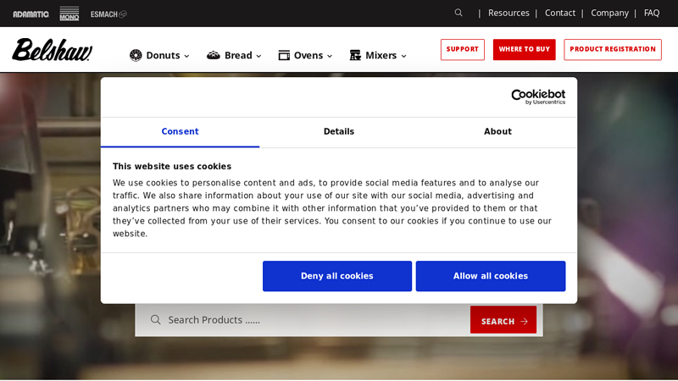The height and width of the screenshot is (381, 678).
Task: Click the Esmach brand logo
Action: point(108,14)
